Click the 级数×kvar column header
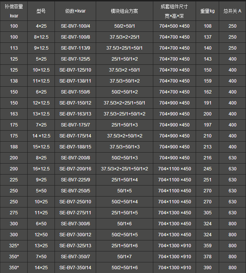This screenshot has width=246, height=273. (x=75, y=11)
